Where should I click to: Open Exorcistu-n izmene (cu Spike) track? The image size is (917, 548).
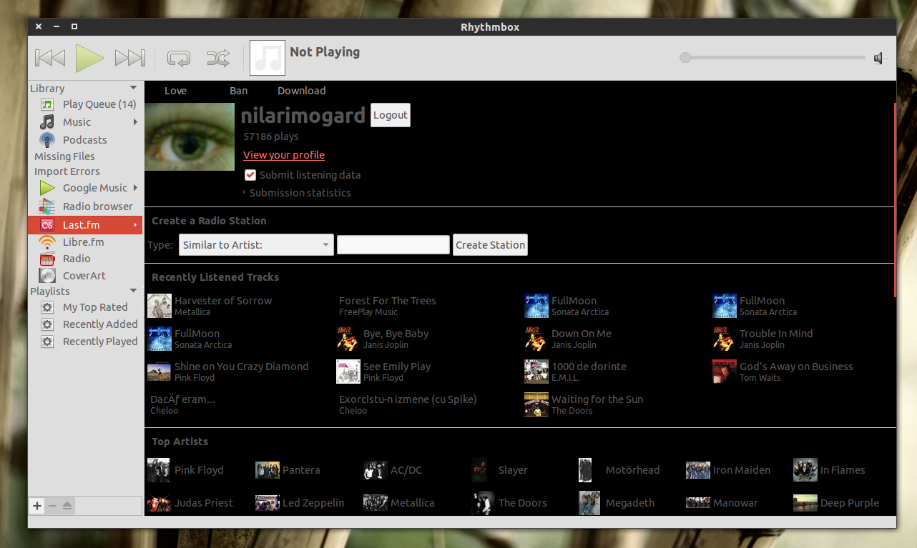click(408, 399)
